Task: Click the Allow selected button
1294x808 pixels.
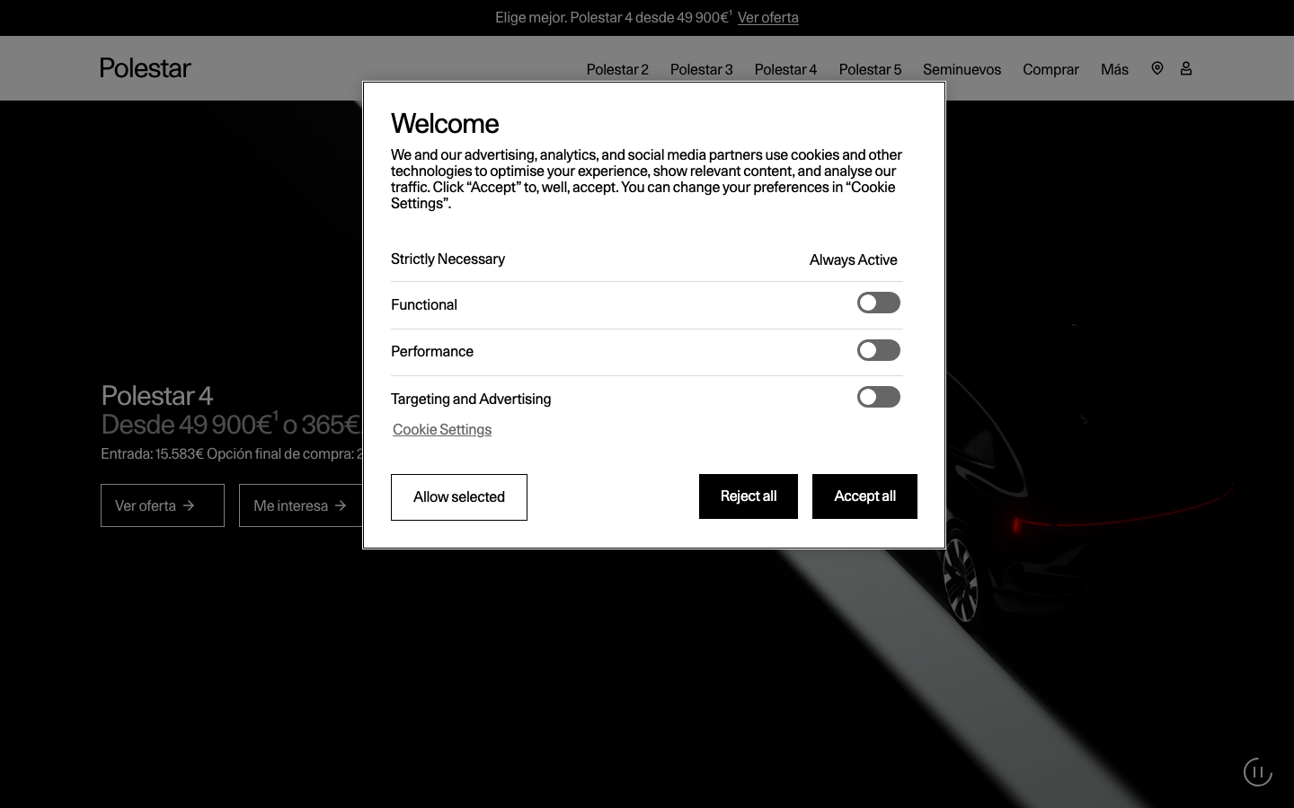Action: click(x=459, y=497)
